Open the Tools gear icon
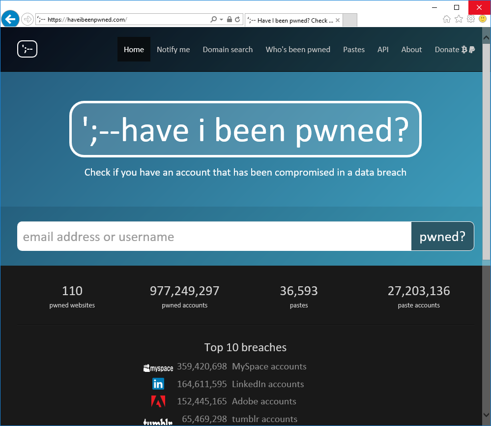Image resolution: width=491 pixels, height=426 pixels. pos(471,19)
